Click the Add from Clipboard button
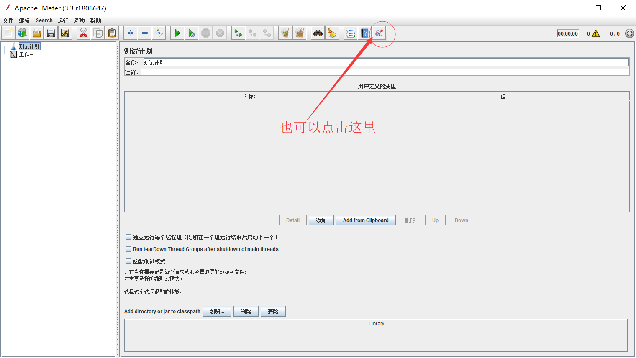The image size is (636, 358). (x=366, y=220)
